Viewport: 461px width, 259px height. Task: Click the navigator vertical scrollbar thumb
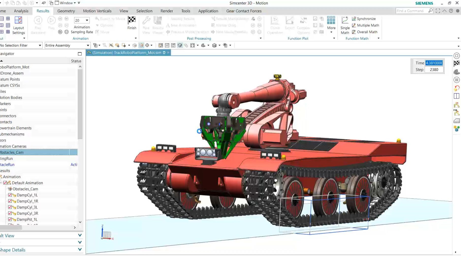click(80, 104)
